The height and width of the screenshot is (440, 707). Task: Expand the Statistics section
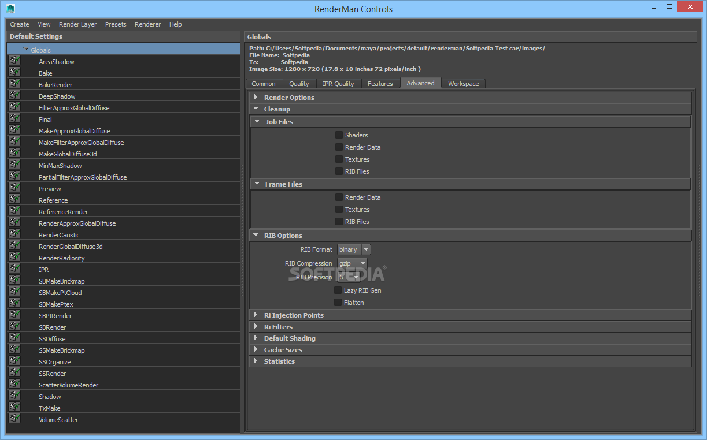click(x=256, y=361)
